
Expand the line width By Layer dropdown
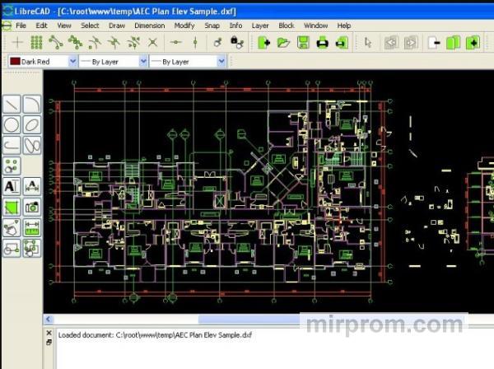point(144,62)
